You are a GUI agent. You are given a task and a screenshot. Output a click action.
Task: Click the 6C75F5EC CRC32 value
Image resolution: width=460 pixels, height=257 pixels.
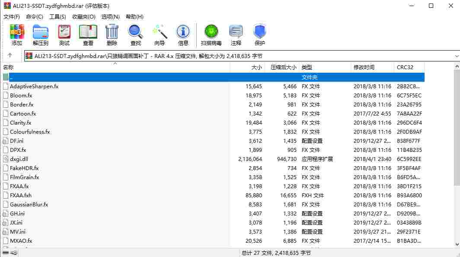click(x=409, y=96)
